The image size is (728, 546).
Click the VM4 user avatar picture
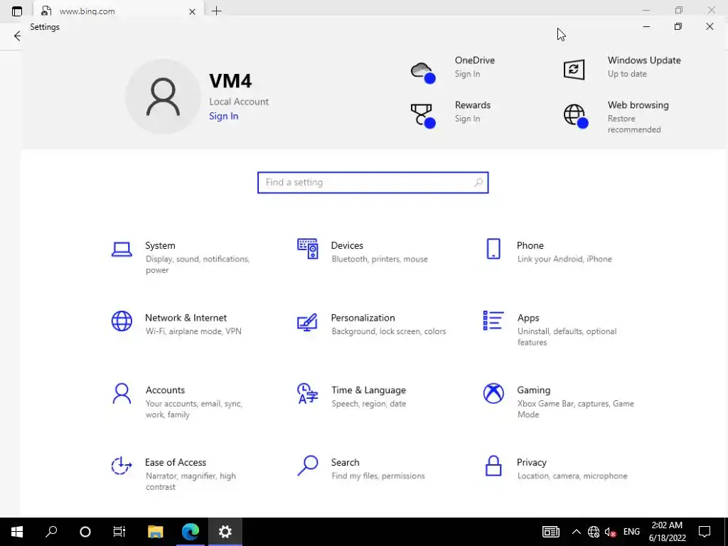click(x=163, y=97)
